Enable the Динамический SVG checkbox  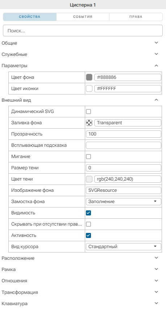click(88, 112)
